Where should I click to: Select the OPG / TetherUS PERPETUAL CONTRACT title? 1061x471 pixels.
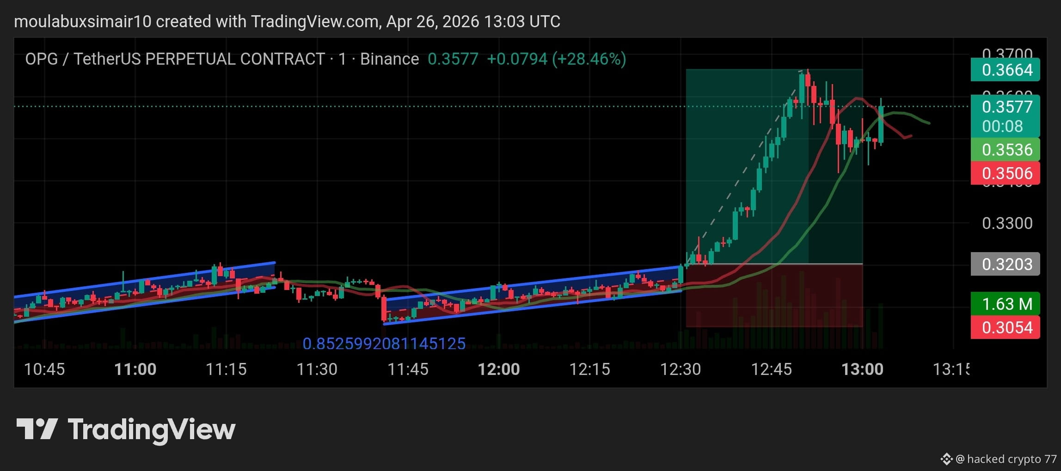tap(175, 59)
